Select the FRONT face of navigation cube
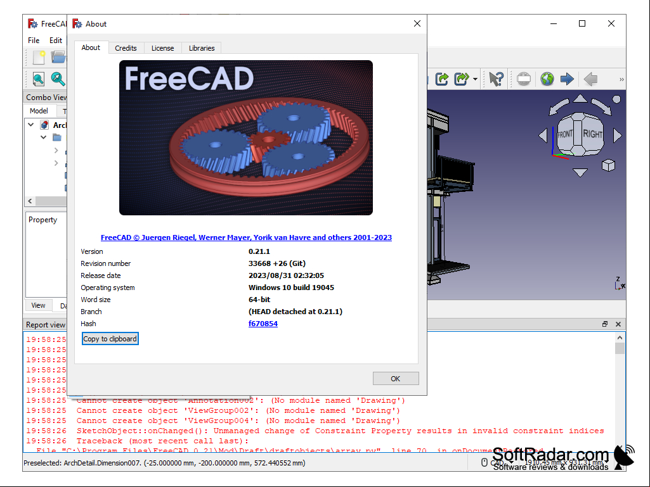 point(564,134)
